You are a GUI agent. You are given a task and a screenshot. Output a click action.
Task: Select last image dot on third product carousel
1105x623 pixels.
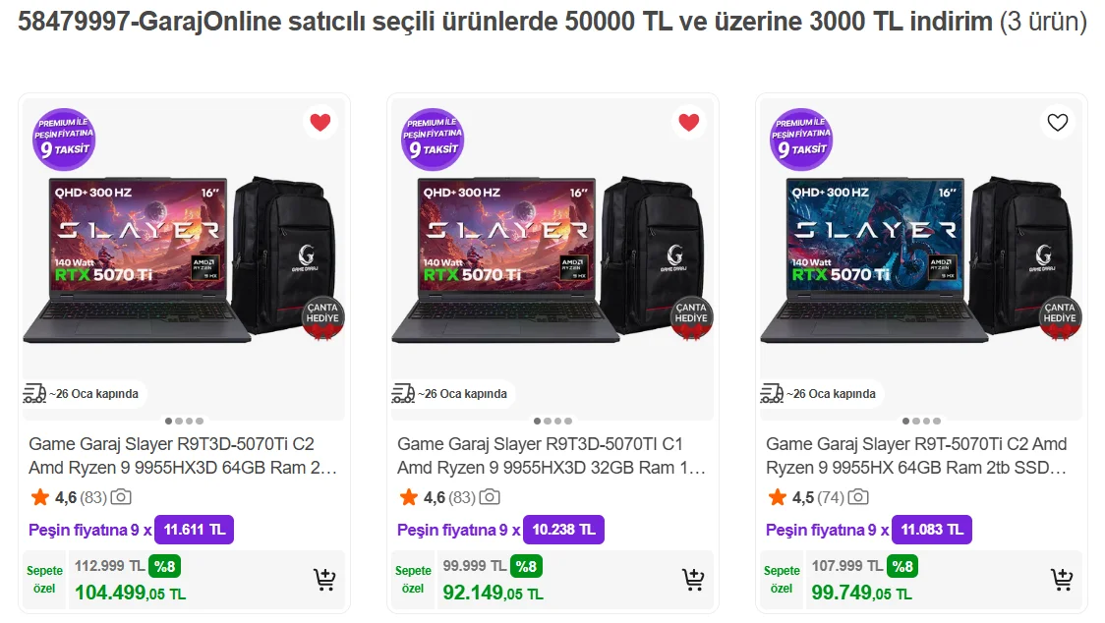tap(937, 422)
